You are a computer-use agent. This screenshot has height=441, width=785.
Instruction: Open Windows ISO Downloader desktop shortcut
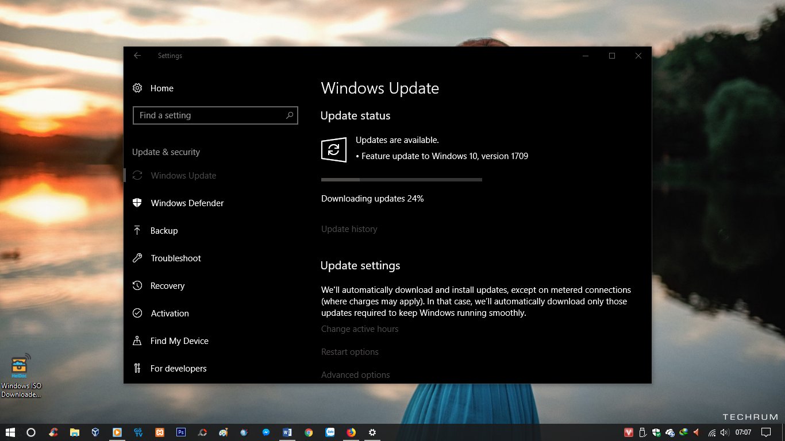21,376
